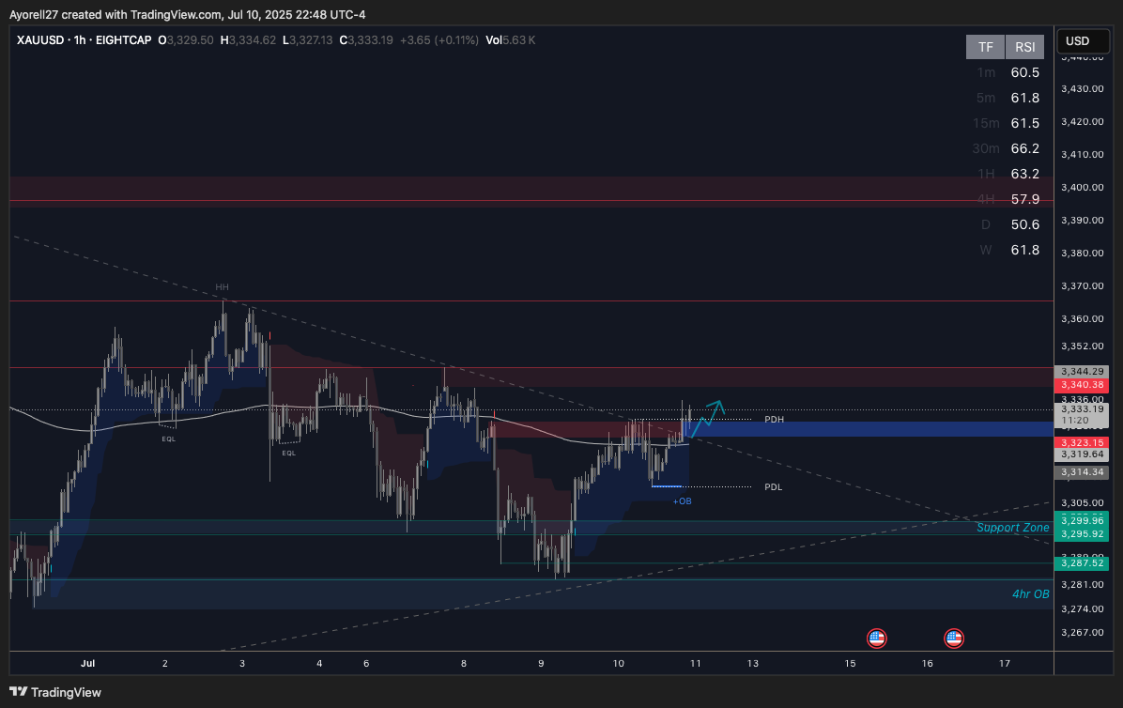This screenshot has height=708, width=1123.
Task: Select the +OB order block label
Action: coord(682,501)
